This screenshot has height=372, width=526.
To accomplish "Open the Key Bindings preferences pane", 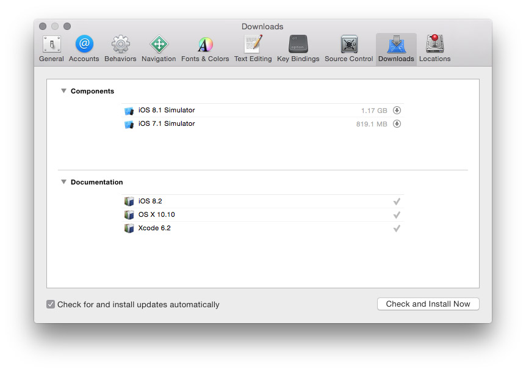I will [x=298, y=49].
